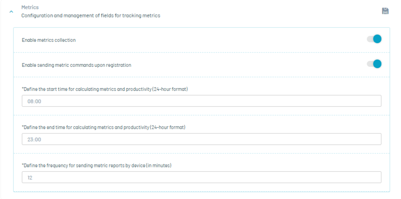Screen dimensions: 401x199
Task: Focus the start time field showing 08:00
Action: coord(202,101)
